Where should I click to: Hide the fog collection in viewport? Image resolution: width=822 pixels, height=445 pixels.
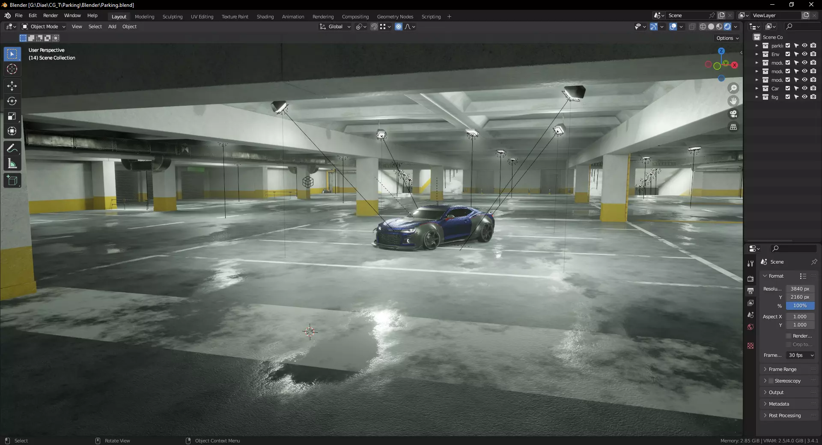pyautogui.click(x=804, y=97)
